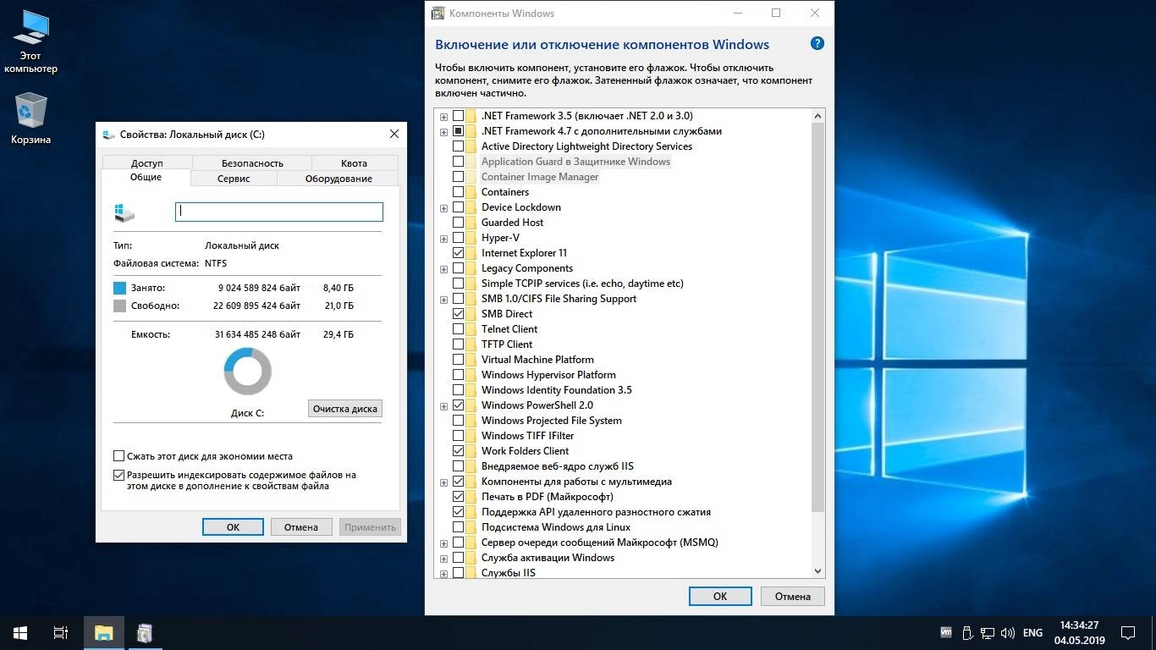The image size is (1156, 650).
Task: Click the VM tools tray icon
Action: point(946,632)
